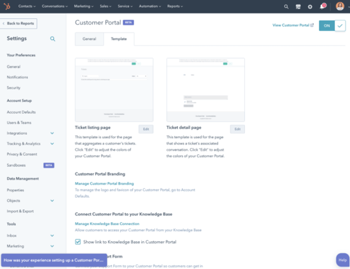Open Account Defaults settings
The width and height of the screenshot is (350, 269).
22,112
